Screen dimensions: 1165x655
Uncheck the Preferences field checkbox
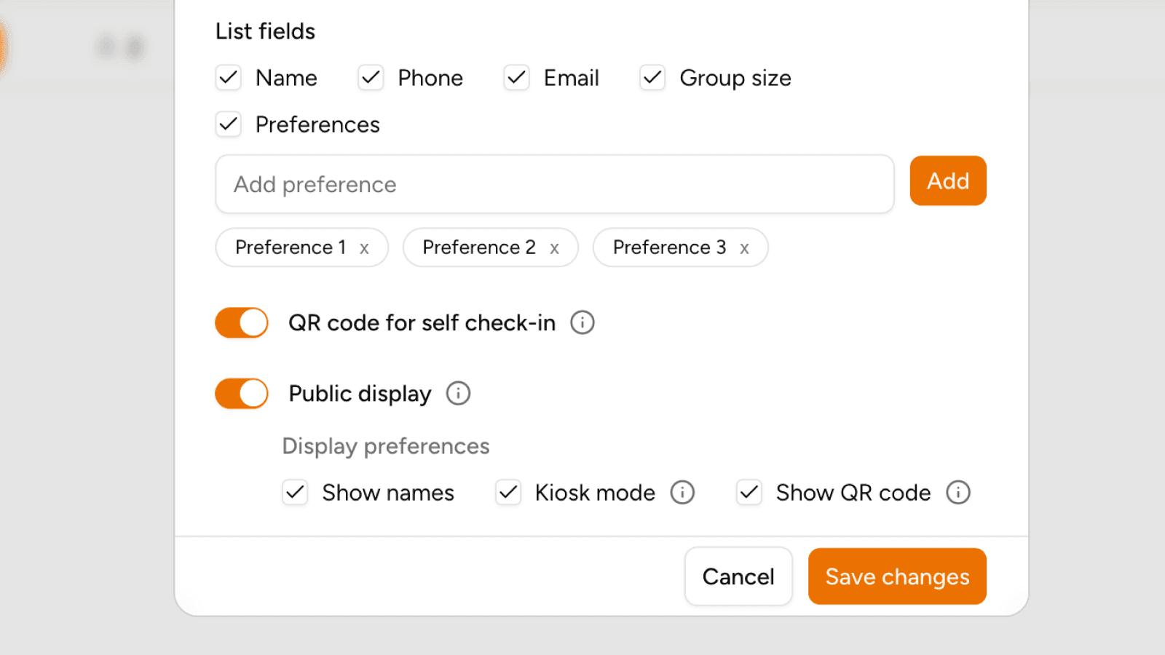point(229,124)
